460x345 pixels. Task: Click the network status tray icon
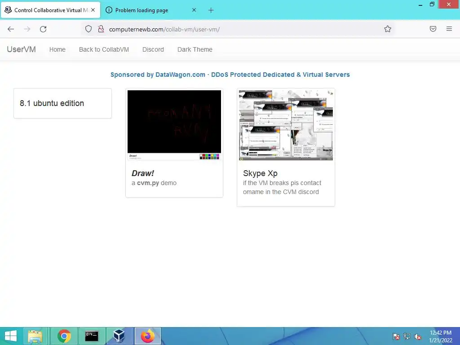point(407,336)
